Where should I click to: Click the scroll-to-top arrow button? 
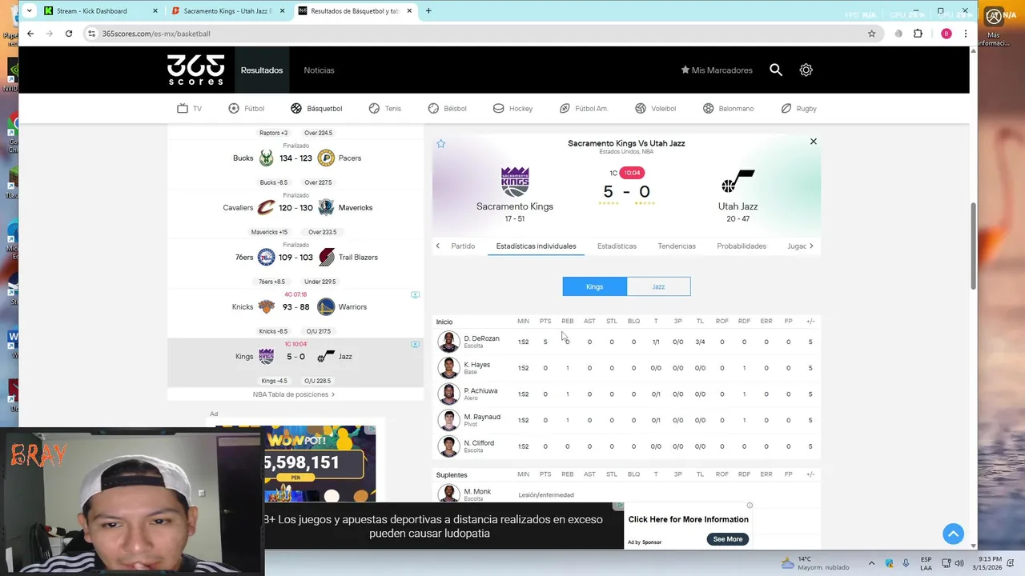953,534
